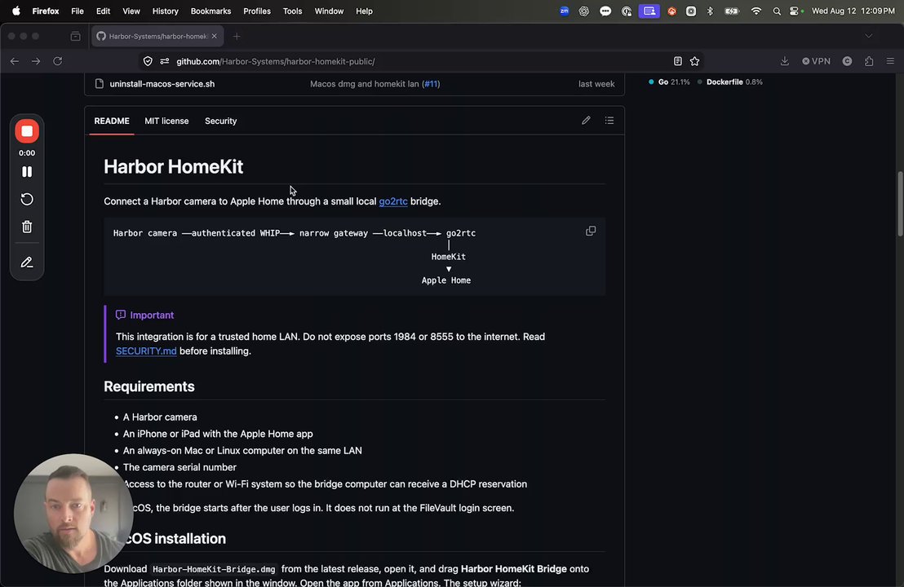Image resolution: width=904 pixels, height=587 pixels.
Task: Open the Apple menu
Action: tap(16, 11)
